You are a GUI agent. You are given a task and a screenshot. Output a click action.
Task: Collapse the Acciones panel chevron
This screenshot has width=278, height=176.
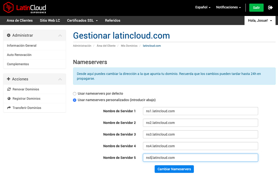60,79
